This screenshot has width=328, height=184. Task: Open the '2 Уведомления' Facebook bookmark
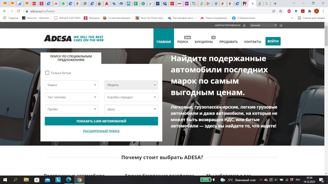244,18
